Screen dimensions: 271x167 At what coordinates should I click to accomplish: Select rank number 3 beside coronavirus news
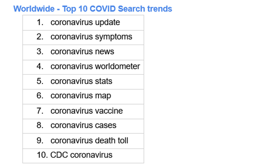[40, 52]
